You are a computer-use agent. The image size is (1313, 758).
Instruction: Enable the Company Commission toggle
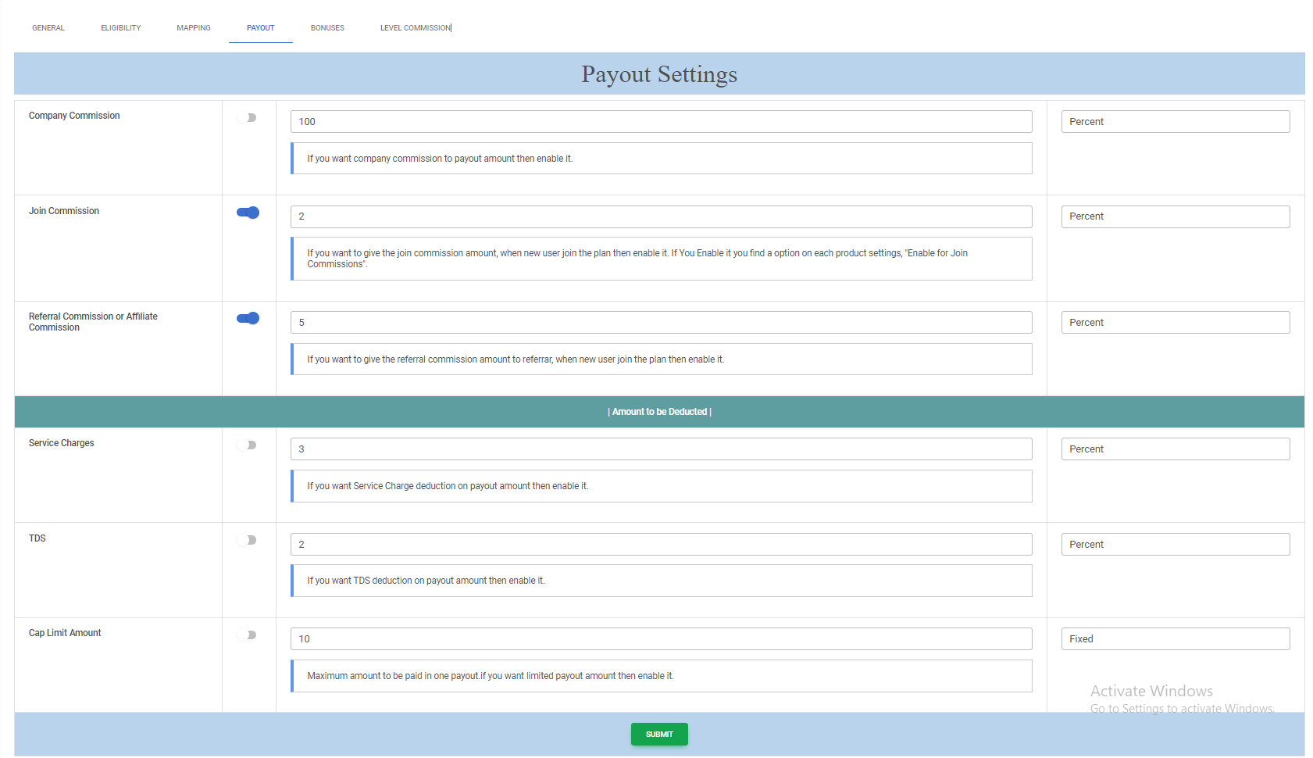pos(248,117)
